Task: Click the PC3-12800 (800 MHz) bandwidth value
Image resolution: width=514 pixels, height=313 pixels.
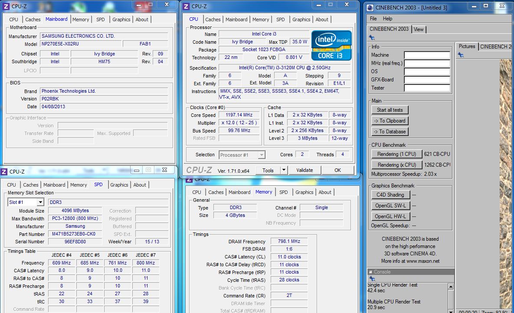Action: tap(75, 219)
